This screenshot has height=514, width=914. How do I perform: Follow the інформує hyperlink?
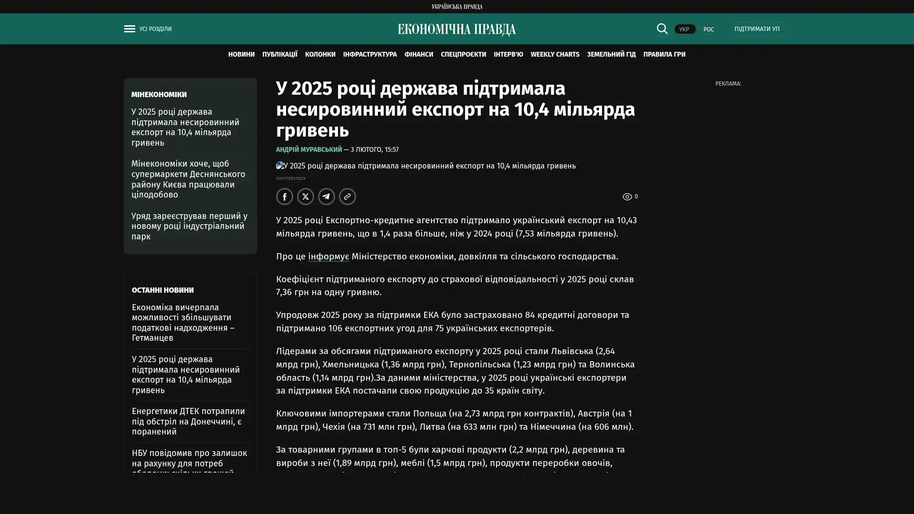(328, 257)
